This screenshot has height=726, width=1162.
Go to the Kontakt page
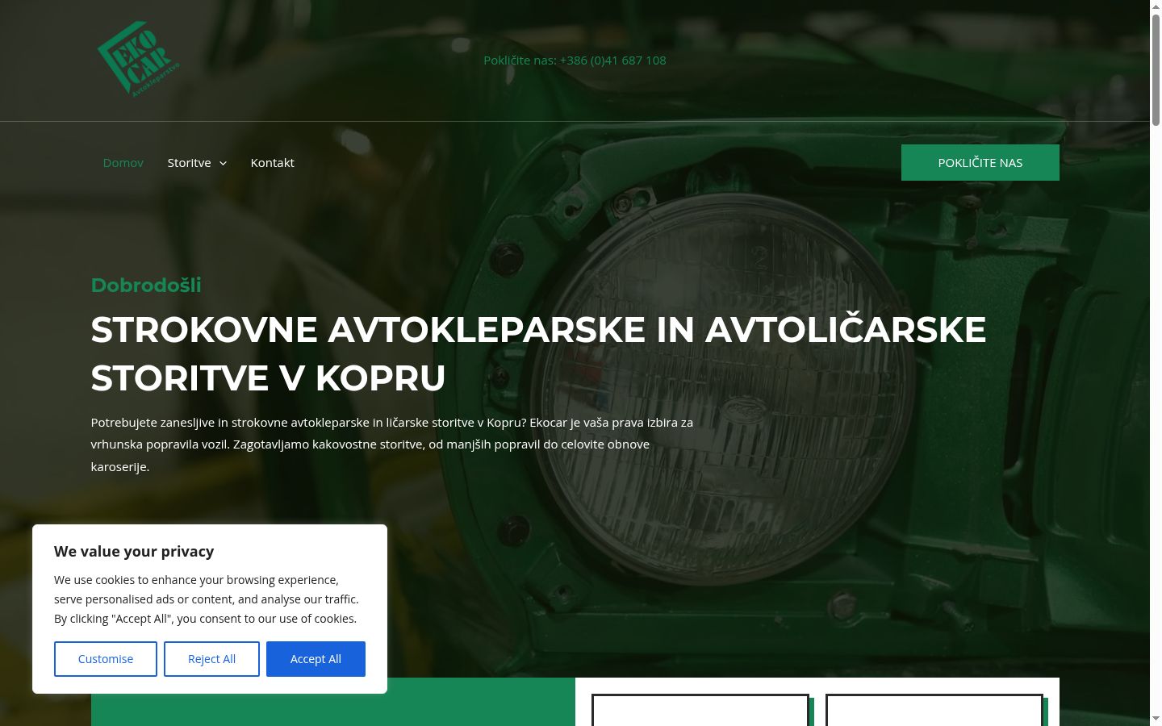pyautogui.click(x=272, y=162)
